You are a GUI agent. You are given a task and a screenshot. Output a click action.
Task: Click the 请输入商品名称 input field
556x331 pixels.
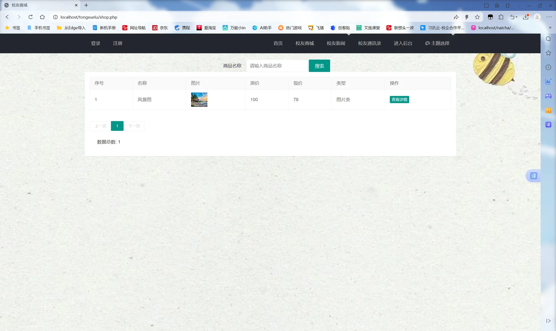point(276,66)
